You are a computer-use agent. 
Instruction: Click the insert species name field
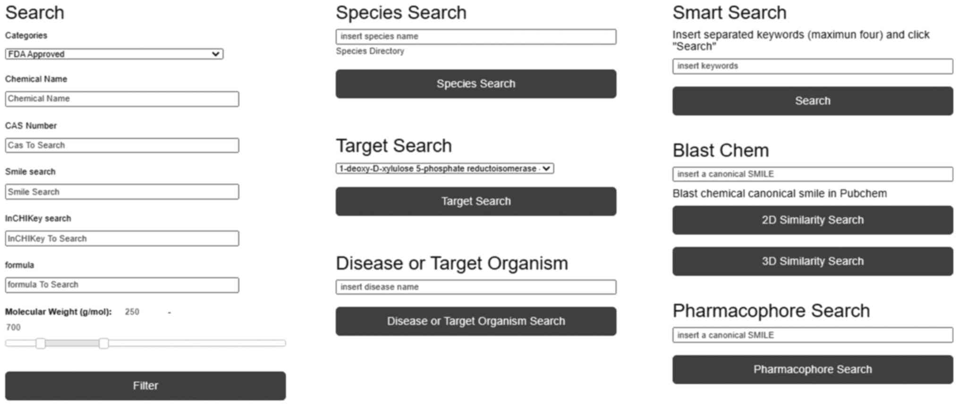click(475, 37)
